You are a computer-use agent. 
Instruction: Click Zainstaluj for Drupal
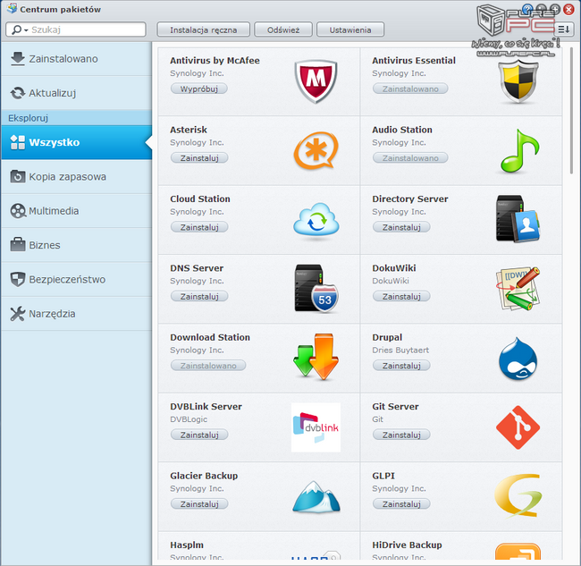click(401, 366)
